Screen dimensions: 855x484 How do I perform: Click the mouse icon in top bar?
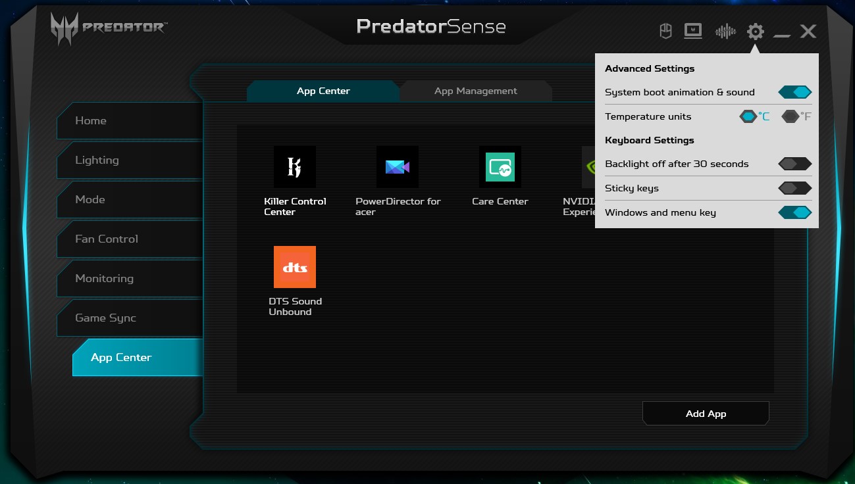click(x=665, y=31)
